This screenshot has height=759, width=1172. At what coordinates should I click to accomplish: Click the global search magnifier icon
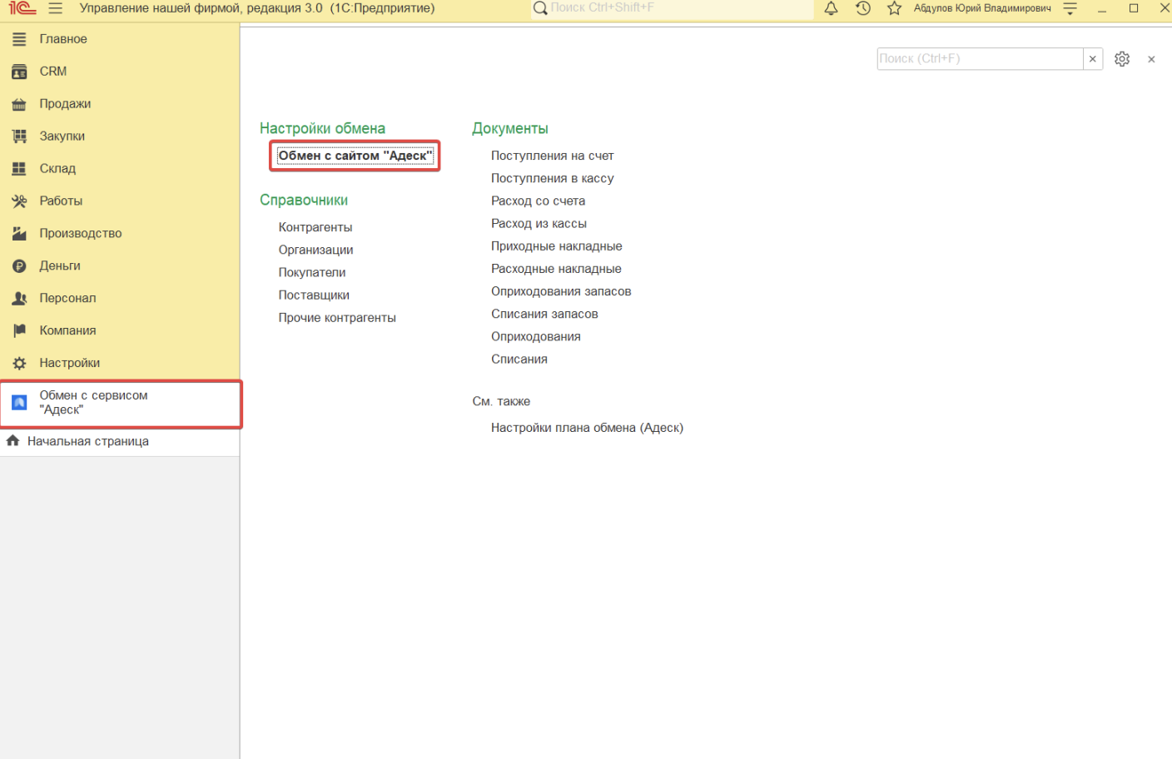pyautogui.click(x=540, y=8)
